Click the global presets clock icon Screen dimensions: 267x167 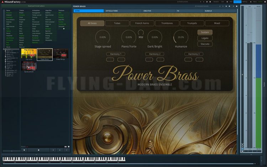tap(210, 2)
